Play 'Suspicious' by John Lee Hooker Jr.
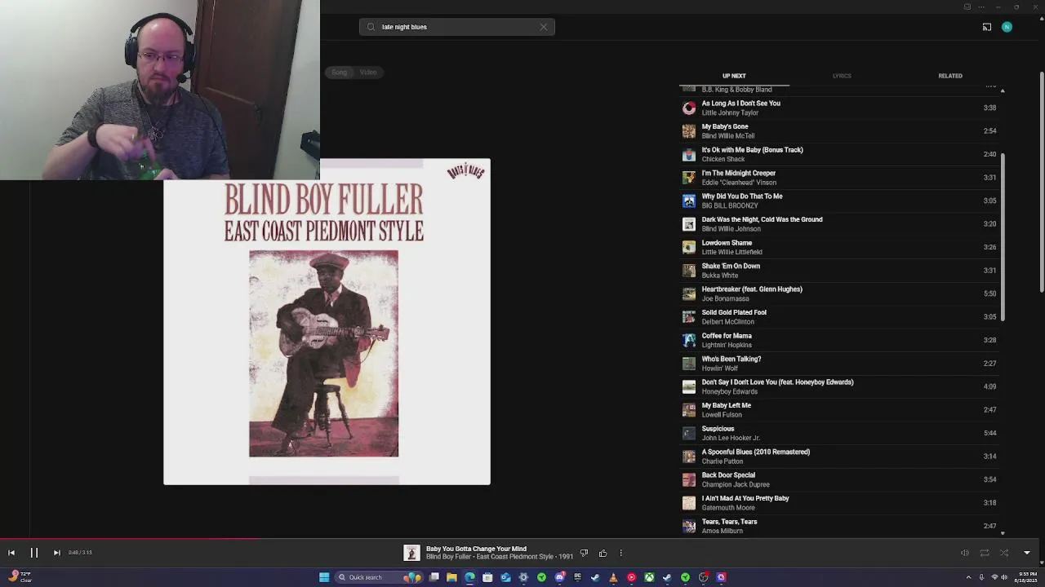 click(x=839, y=433)
